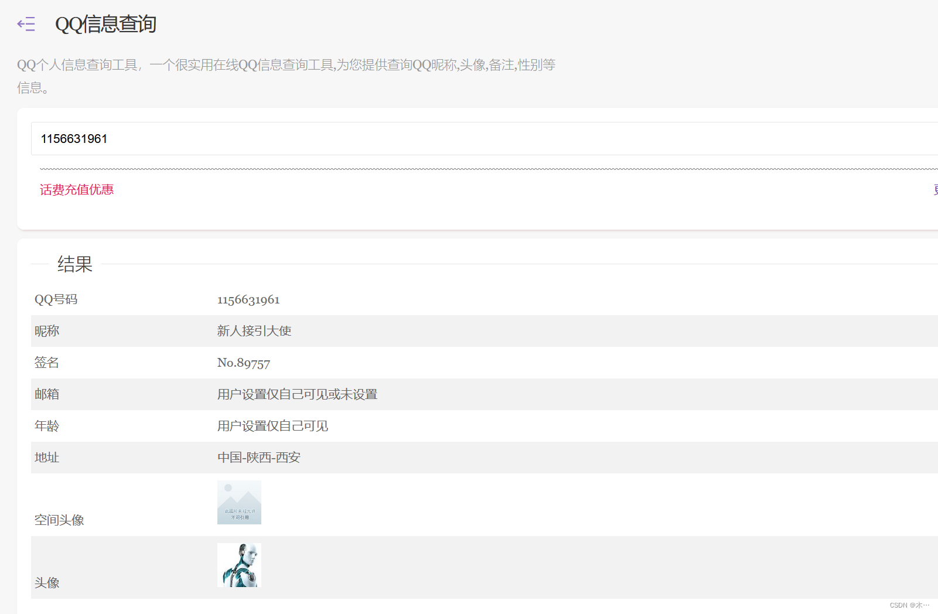Click the 空间头像 placeholder thumbnail
The width and height of the screenshot is (938, 614).
pos(239,503)
